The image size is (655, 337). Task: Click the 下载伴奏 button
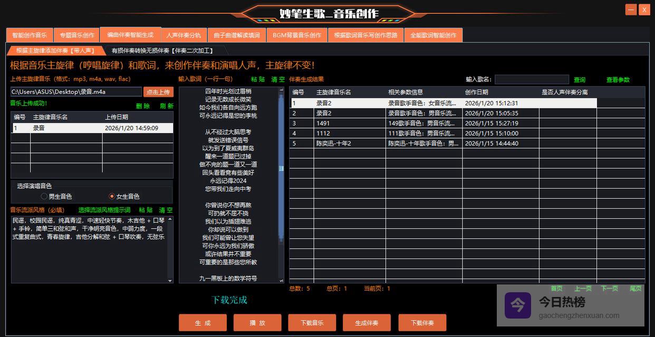pyautogui.click(x=422, y=323)
